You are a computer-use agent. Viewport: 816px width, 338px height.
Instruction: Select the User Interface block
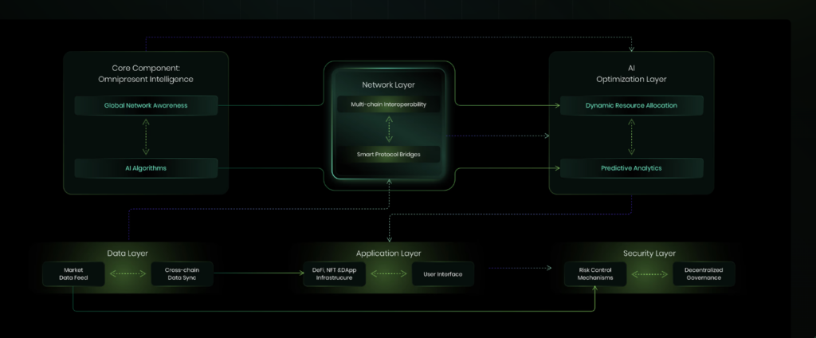coord(442,273)
